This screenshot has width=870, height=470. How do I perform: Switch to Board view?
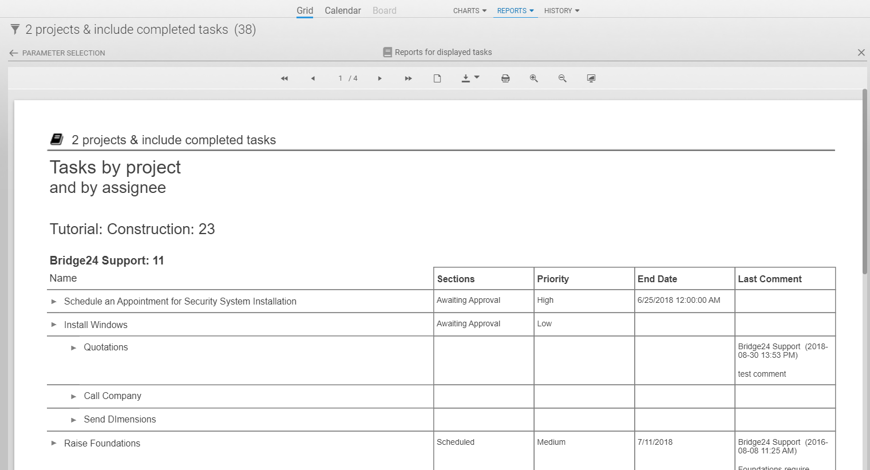click(x=385, y=10)
